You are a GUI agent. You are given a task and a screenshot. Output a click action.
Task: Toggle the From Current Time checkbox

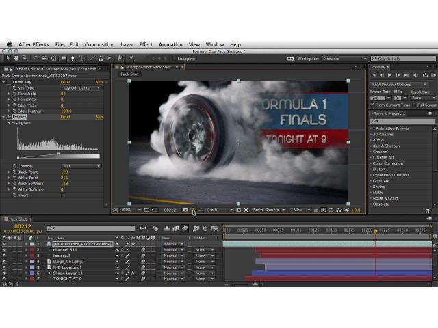372,105
